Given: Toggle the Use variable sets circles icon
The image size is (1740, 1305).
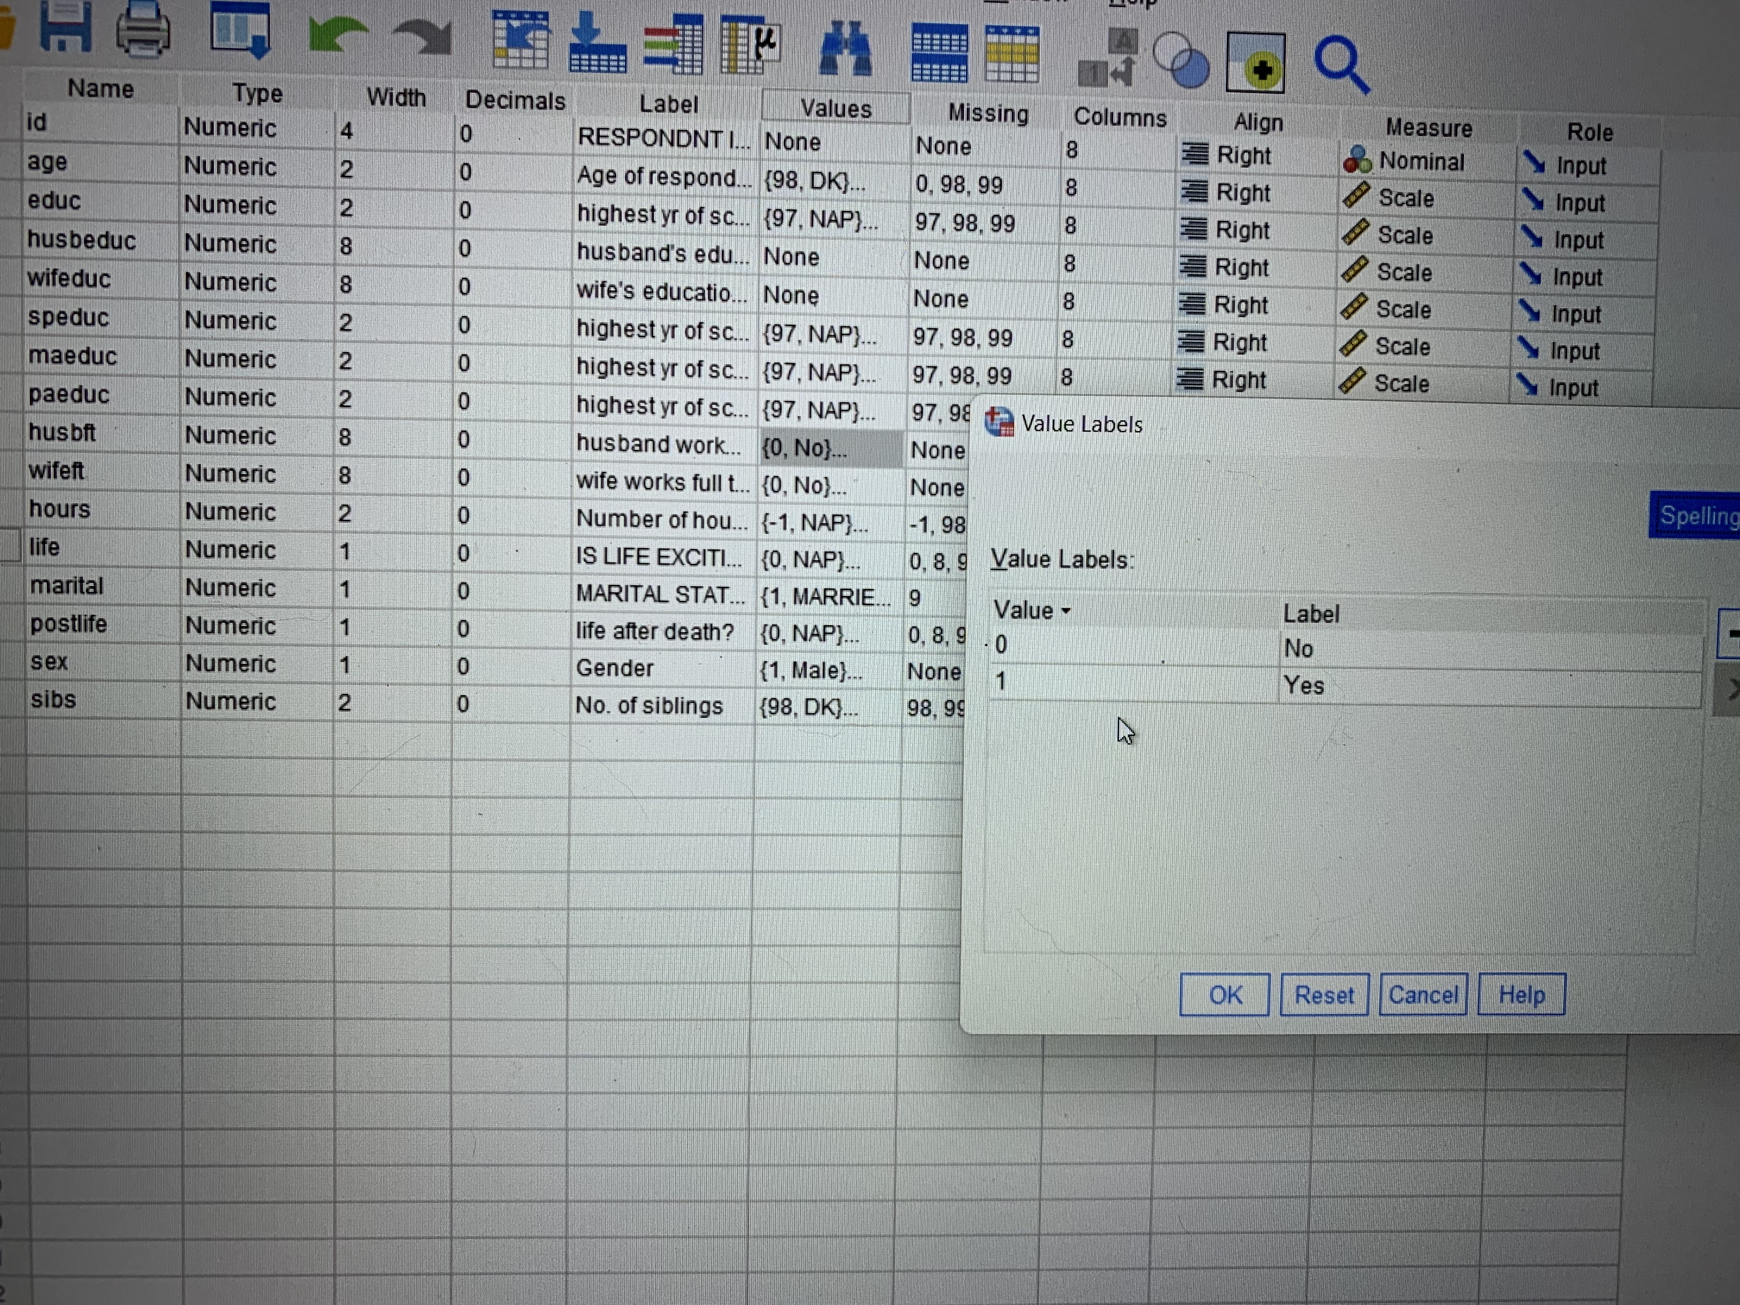Looking at the screenshot, I should pos(1181,60).
